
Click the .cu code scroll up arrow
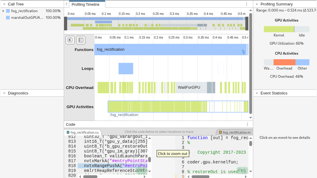coord(150,138)
